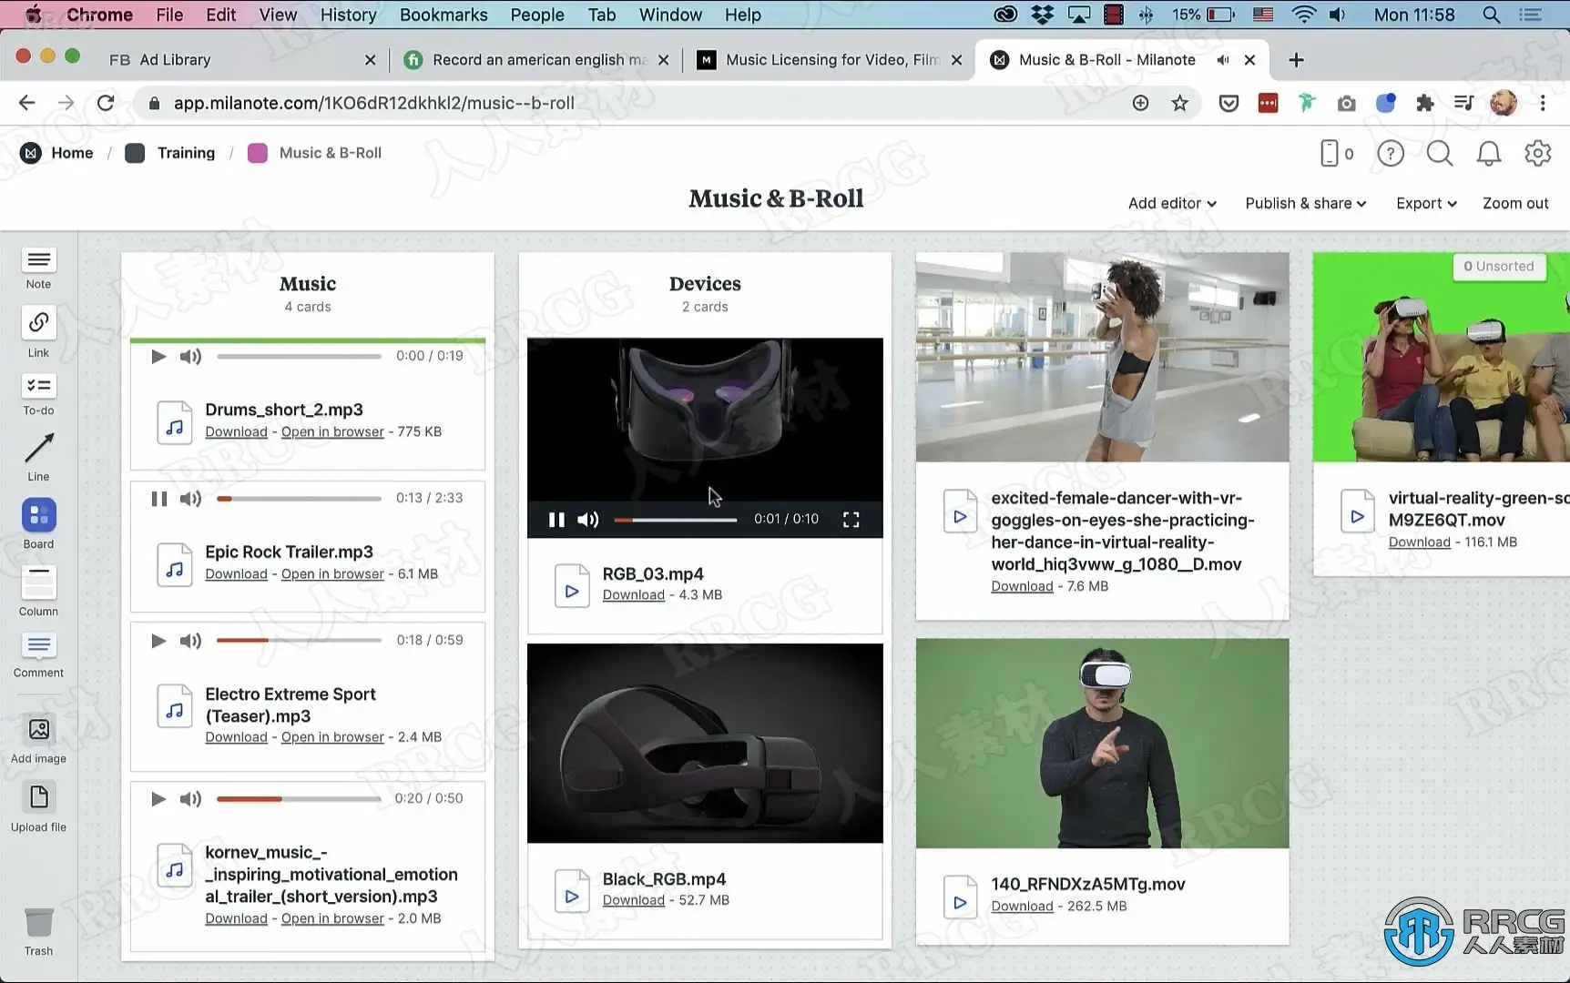Viewport: 1570px width, 983px height.
Task: Select the Link tool in sidebar
Action: point(38,332)
